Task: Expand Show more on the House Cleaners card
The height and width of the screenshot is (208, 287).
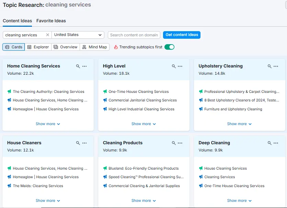Action: (48, 200)
